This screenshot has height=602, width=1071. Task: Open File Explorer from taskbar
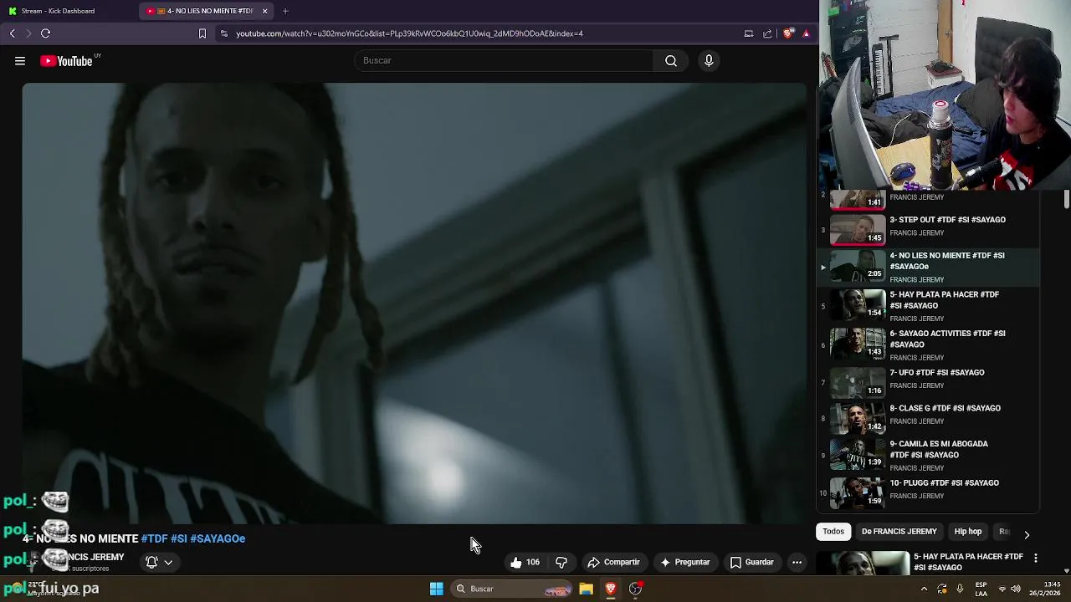[x=586, y=589]
